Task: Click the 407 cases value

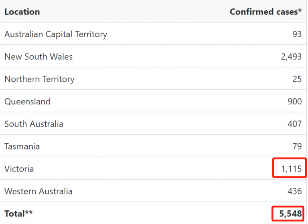Action: tap(295, 124)
